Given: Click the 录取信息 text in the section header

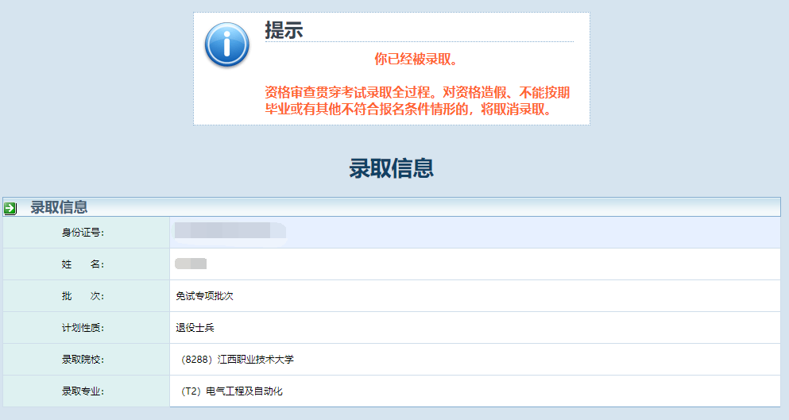Looking at the screenshot, I should coord(59,207).
